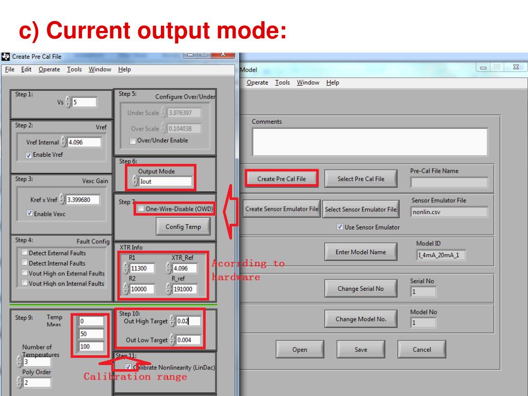The width and height of the screenshot is (528, 396).
Task: Click the Comments text box
Action: click(370, 142)
